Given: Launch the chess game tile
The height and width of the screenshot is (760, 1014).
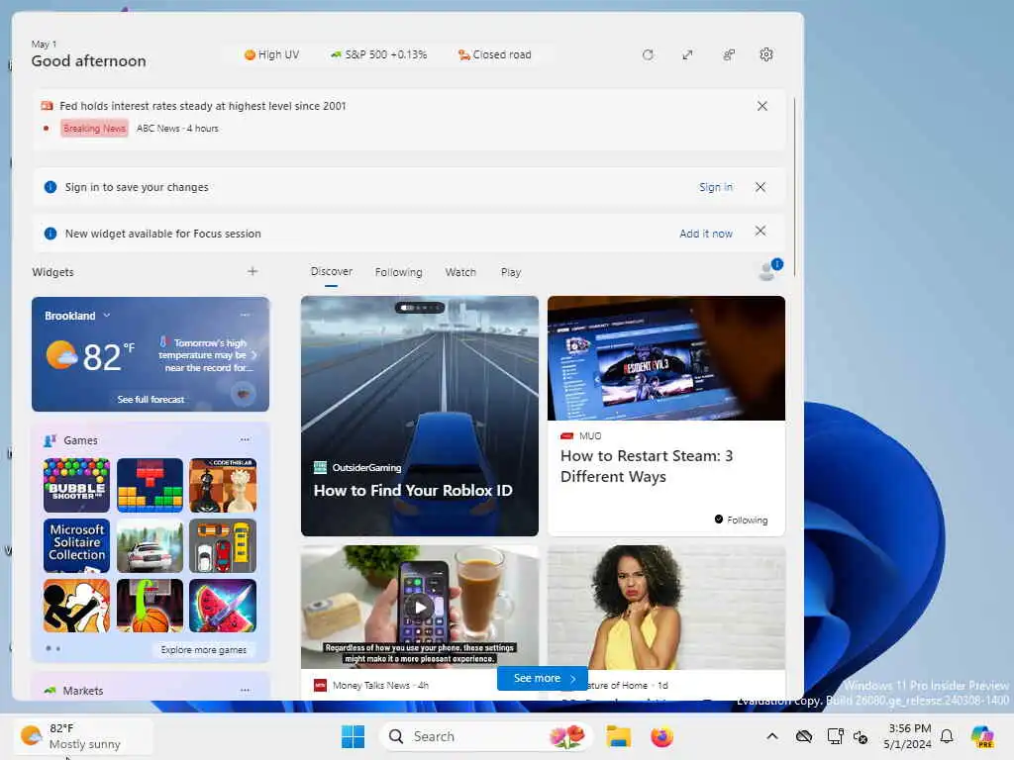Looking at the screenshot, I should pyautogui.click(x=223, y=485).
